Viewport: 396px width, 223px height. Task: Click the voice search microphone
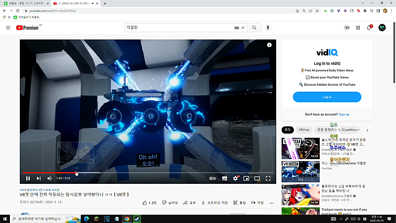268,28
